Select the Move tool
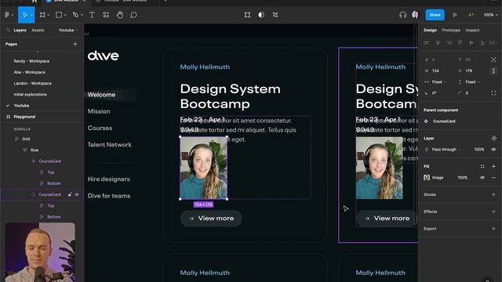Image resolution: width=502 pixels, height=282 pixels. (25, 15)
